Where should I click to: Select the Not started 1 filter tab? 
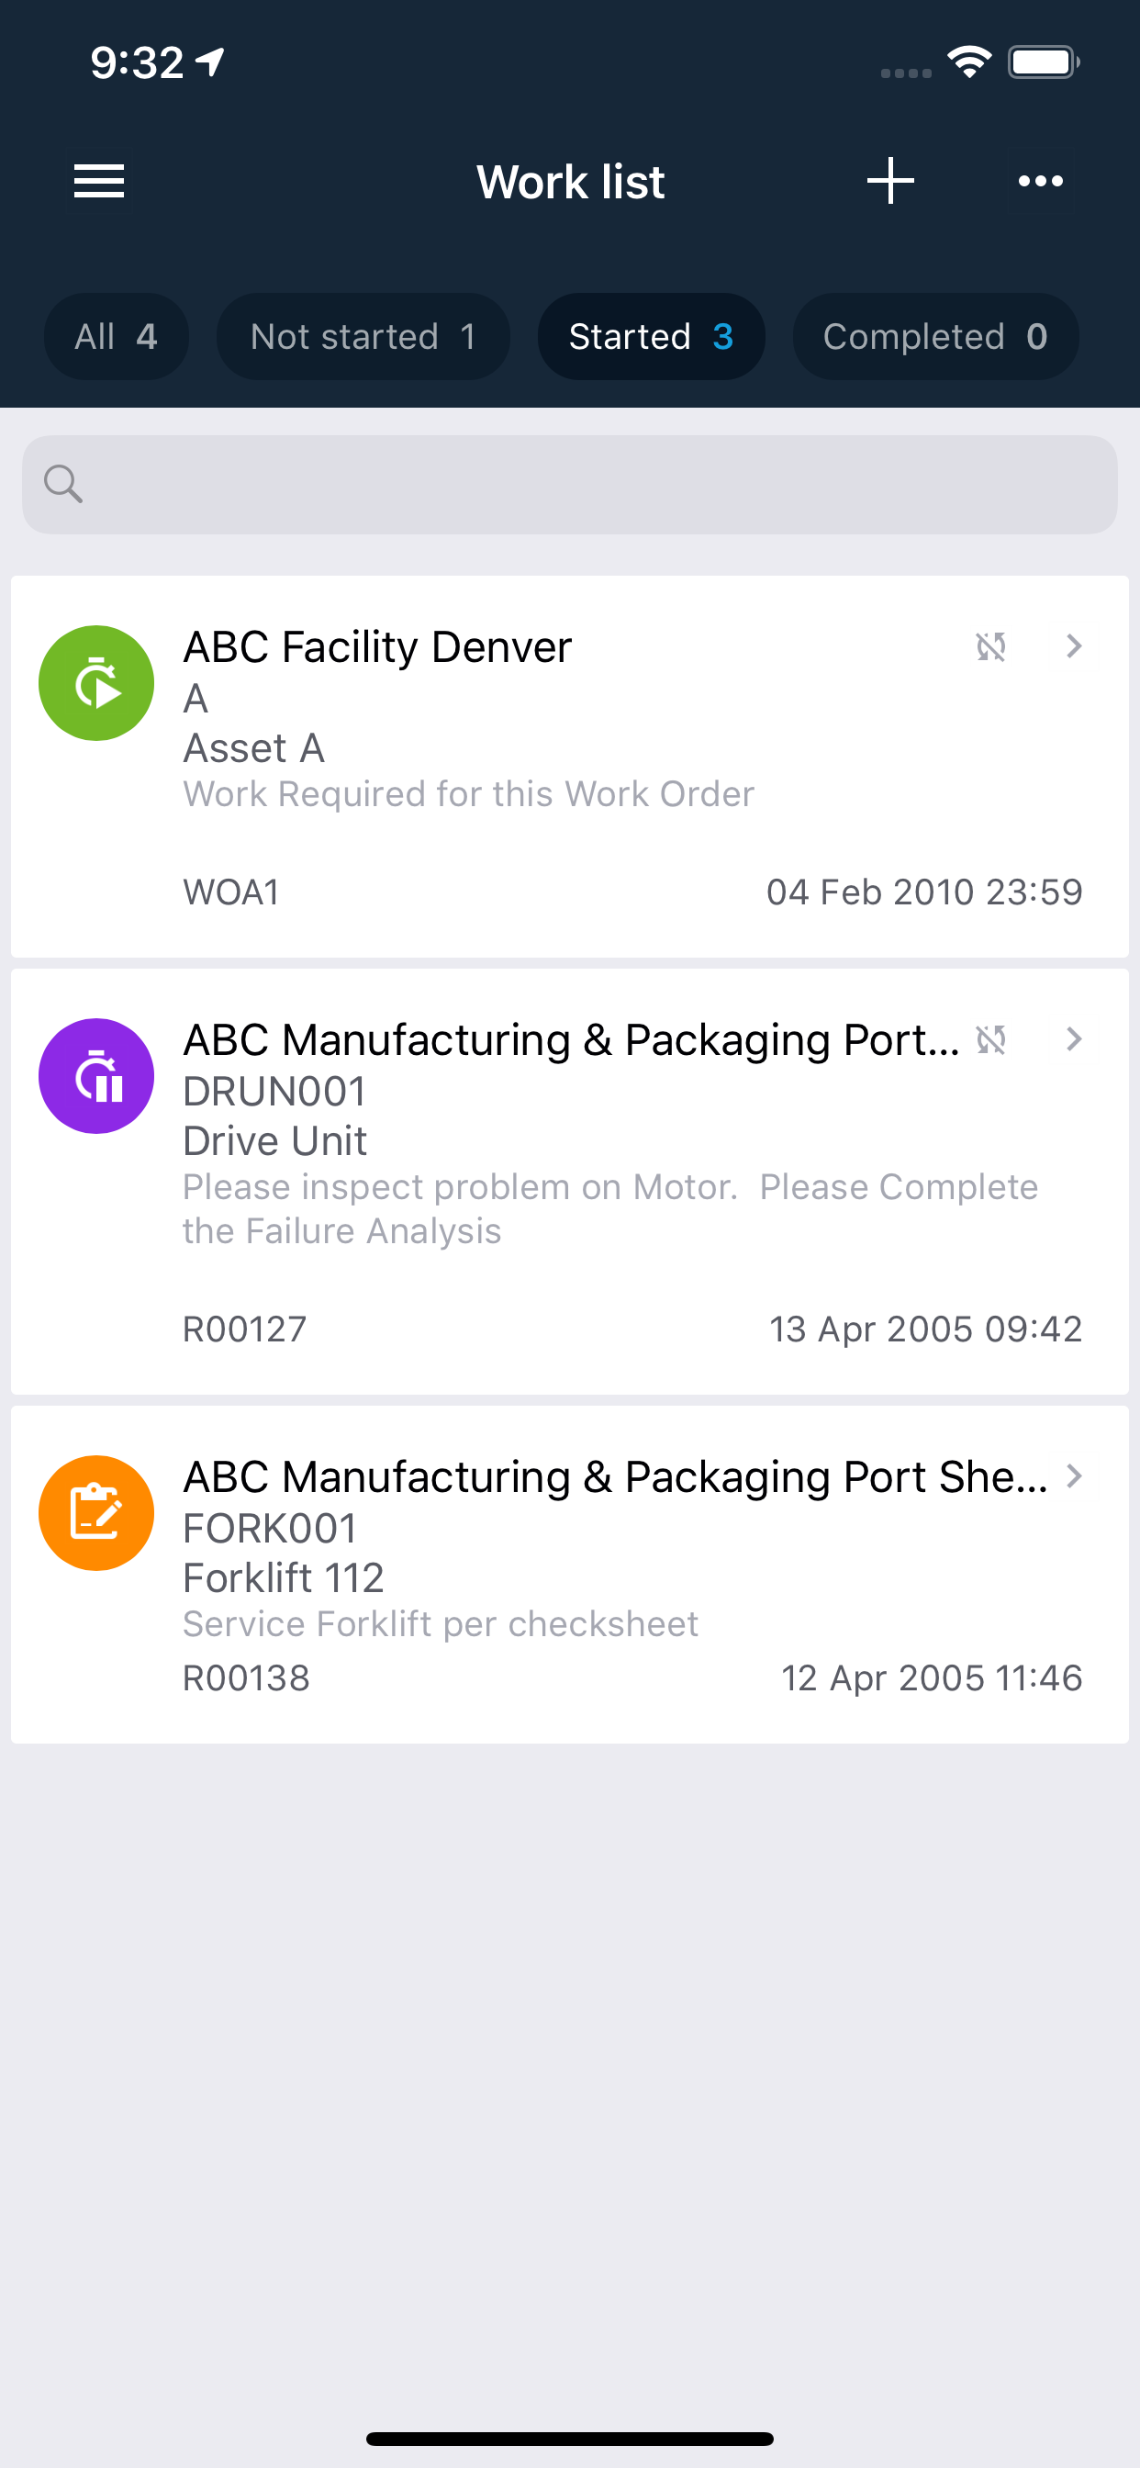[x=363, y=336]
